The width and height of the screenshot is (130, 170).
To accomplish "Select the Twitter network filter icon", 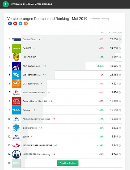I will coord(20,23).
